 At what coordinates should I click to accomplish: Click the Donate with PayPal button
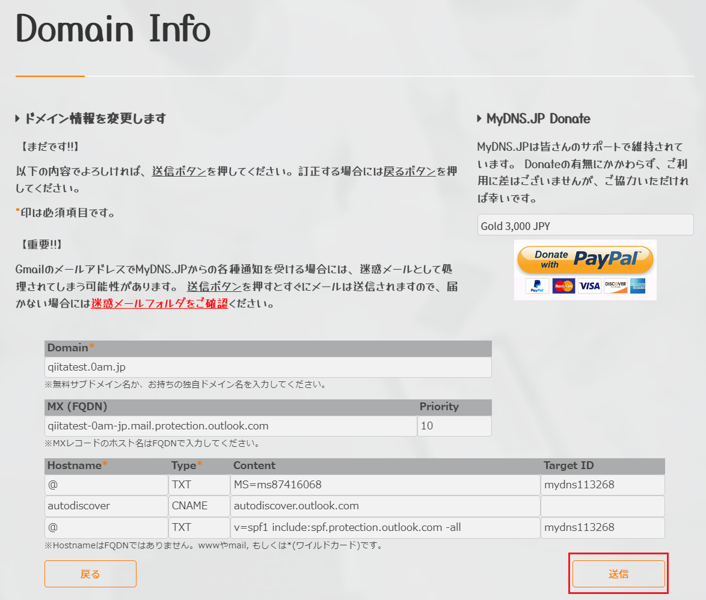[x=585, y=260]
